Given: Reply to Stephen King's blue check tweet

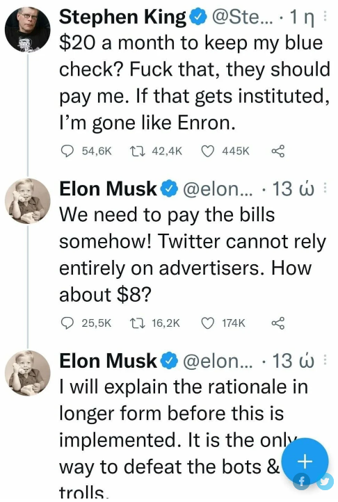Looking at the screenshot, I should tap(67, 151).
